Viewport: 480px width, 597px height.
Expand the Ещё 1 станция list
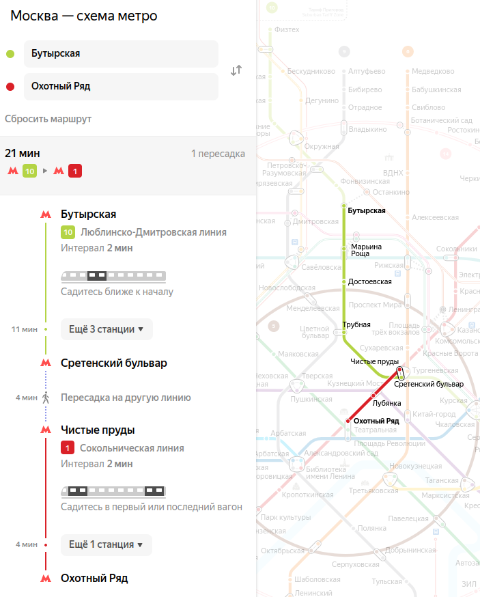coord(107,545)
